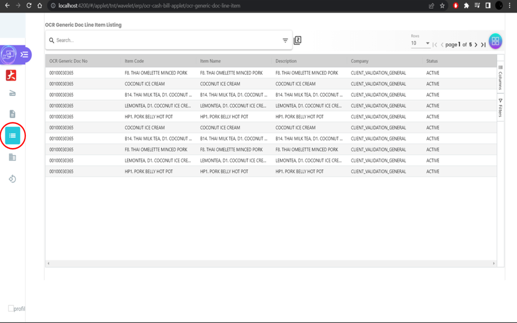Go back to the previous browser page

[7, 6]
